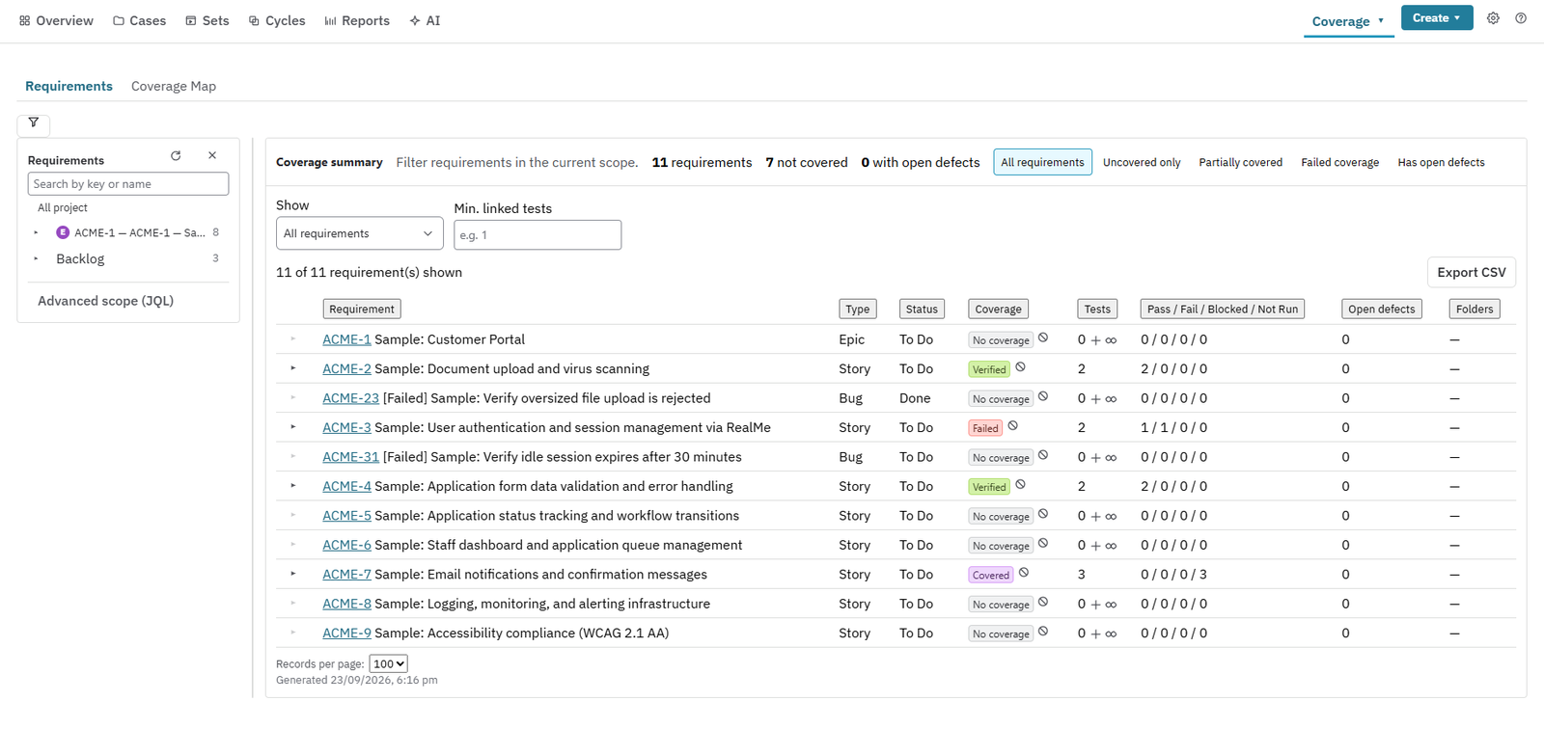Click the Min. linked tests input
The image size is (1544, 755).
(538, 234)
